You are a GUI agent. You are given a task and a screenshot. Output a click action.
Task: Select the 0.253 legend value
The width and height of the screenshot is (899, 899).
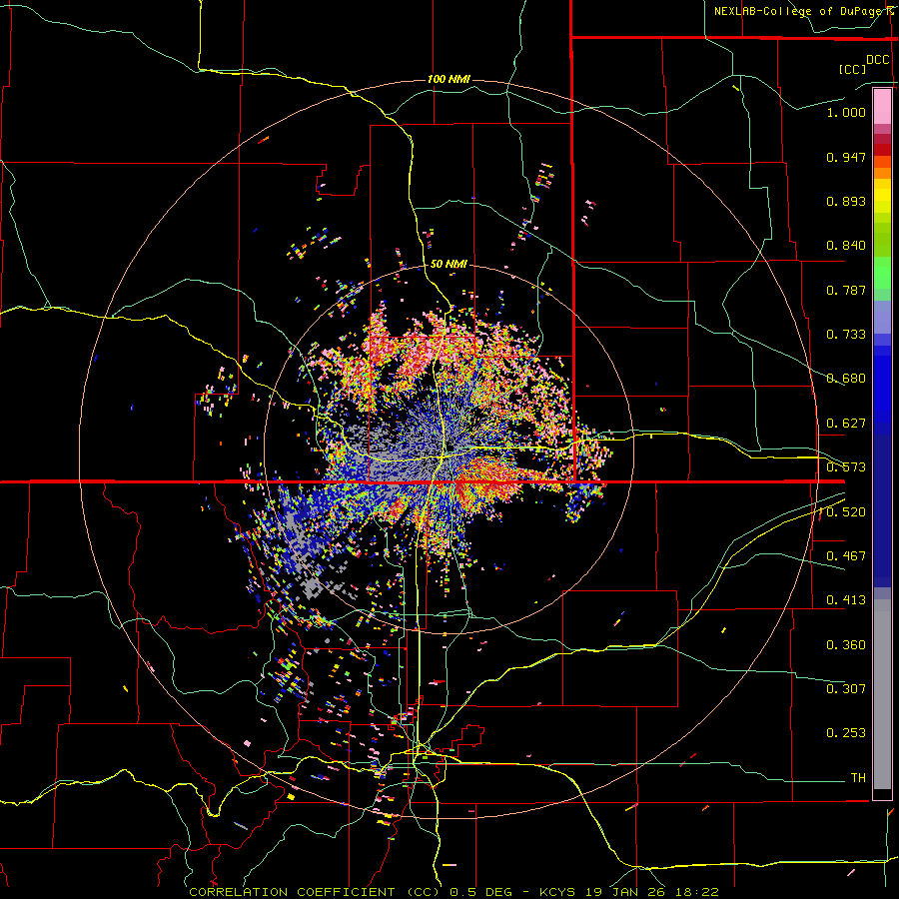click(846, 733)
